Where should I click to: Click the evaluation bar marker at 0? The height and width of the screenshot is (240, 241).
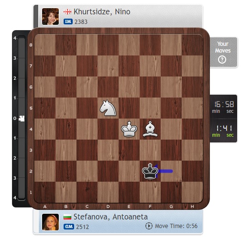coord(22,119)
